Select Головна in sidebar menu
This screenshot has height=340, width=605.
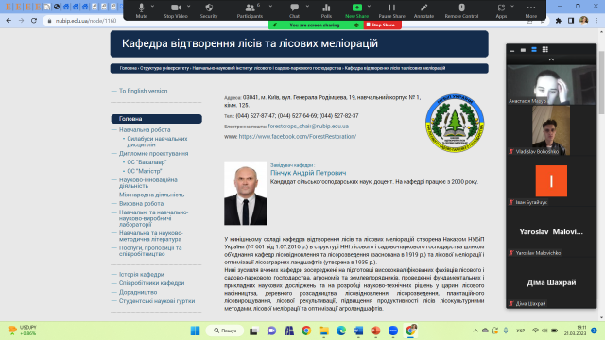[x=156, y=119]
